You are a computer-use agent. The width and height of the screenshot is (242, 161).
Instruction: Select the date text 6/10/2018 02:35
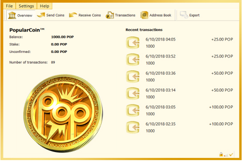pyautogui.click(x=161, y=124)
